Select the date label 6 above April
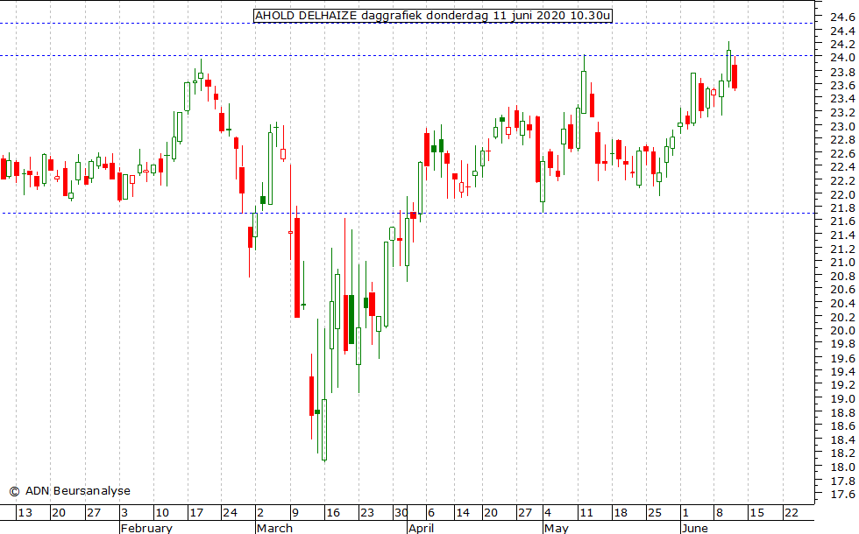The height and width of the screenshot is (534, 859). 431,513
